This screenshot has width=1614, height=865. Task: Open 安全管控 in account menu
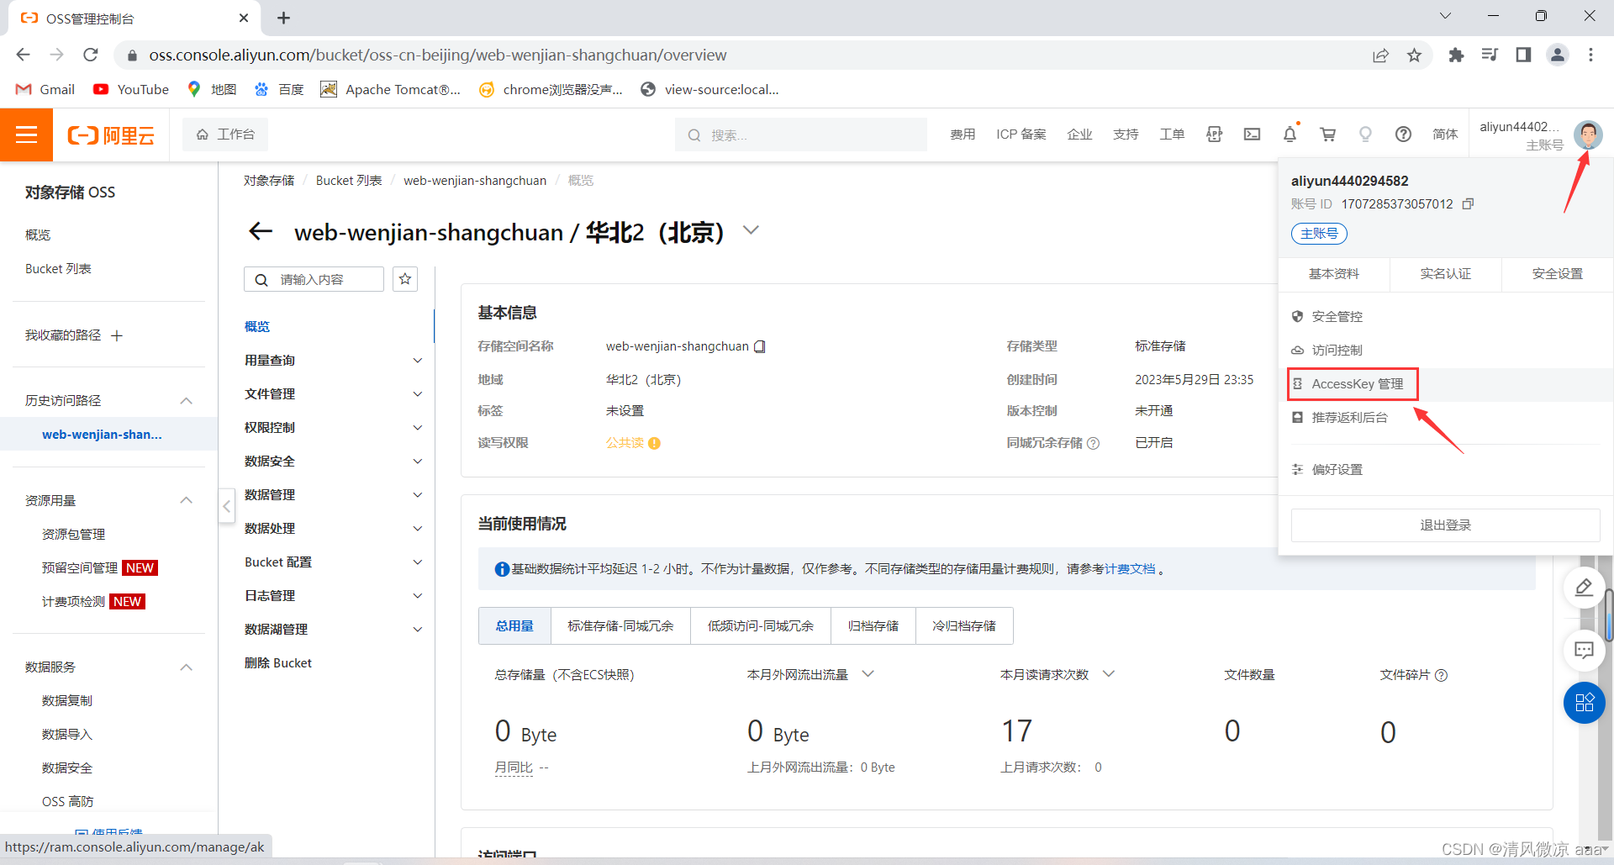[1337, 317]
